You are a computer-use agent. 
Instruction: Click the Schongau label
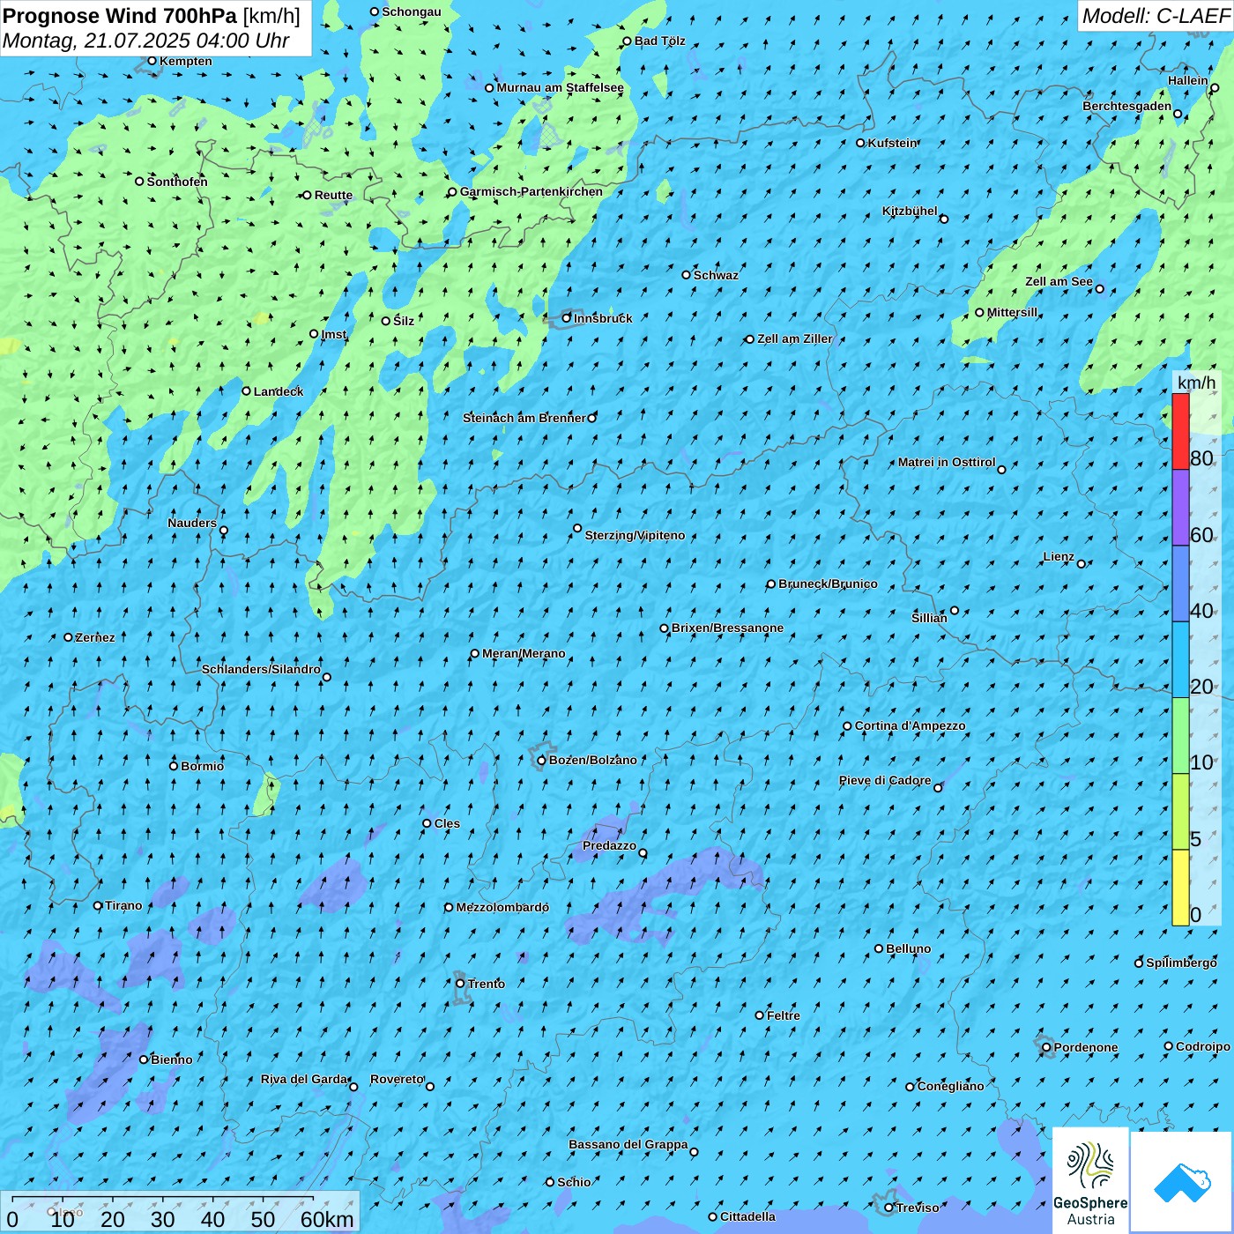(x=412, y=11)
